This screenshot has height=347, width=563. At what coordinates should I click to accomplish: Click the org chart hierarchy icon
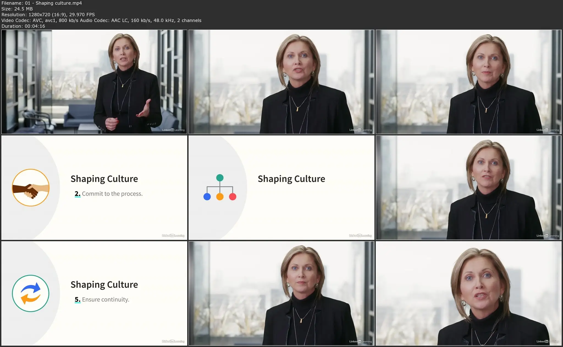click(220, 187)
